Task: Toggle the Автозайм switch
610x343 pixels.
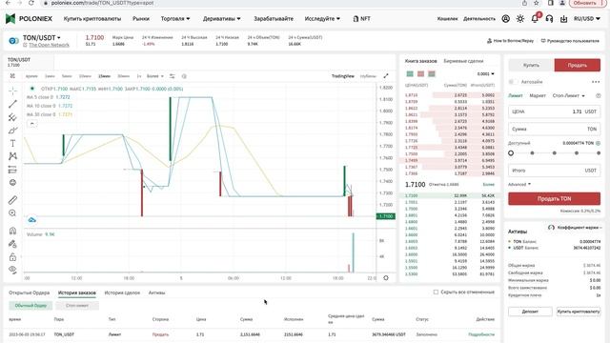Action: [513, 82]
